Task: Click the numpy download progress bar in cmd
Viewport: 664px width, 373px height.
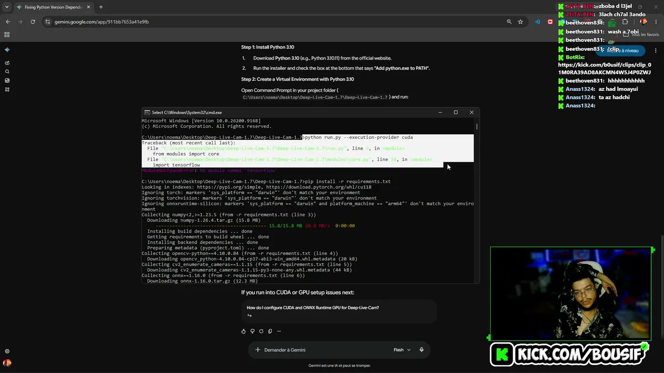Action: tap(211, 226)
